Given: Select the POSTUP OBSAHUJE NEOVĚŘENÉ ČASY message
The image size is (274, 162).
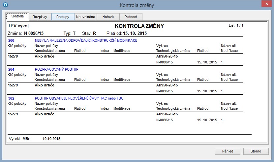Looking at the screenshot, I should pyautogui.click(x=79, y=98).
